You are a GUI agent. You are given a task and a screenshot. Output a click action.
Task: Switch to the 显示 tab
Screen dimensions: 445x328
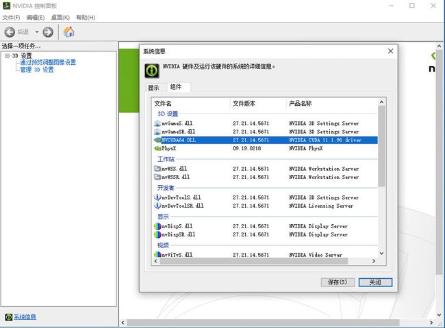point(153,87)
